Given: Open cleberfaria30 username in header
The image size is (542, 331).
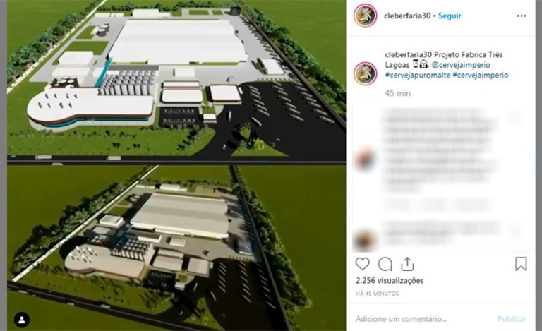Looking at the screenshot, I should click(x=407, y=16).
